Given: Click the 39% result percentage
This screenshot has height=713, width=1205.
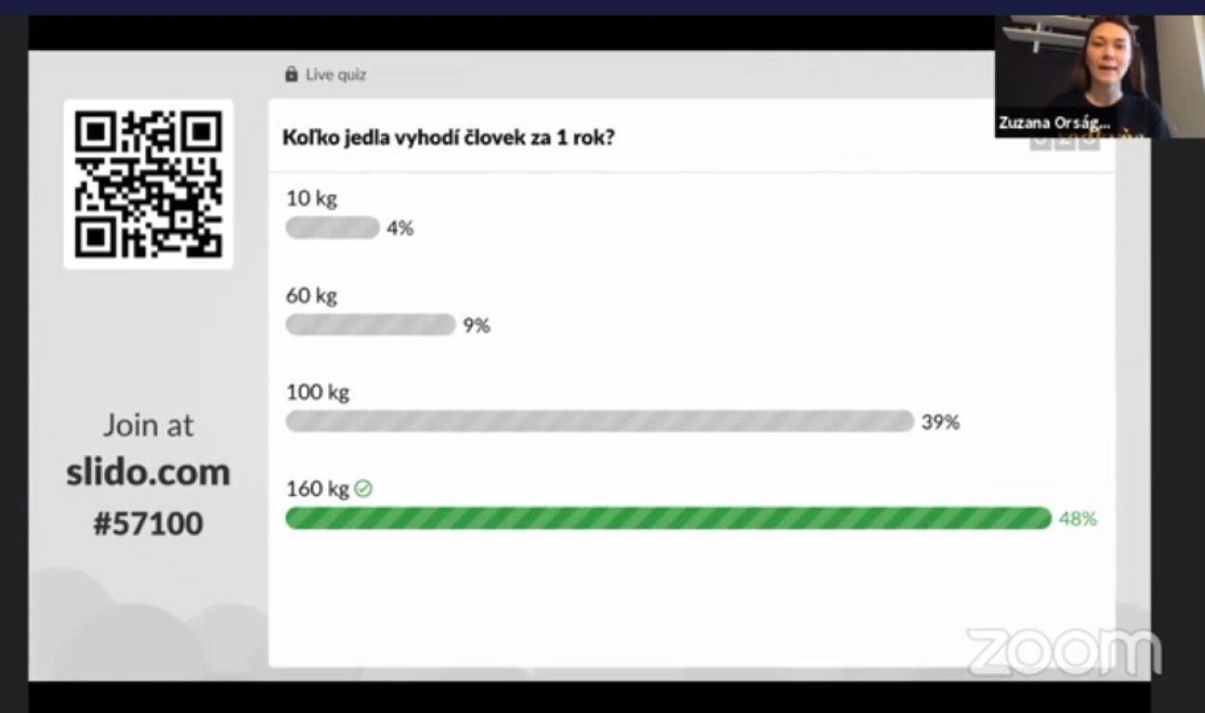Looking at the screenshot, I should pyautogui.click(x=940, y=422).
